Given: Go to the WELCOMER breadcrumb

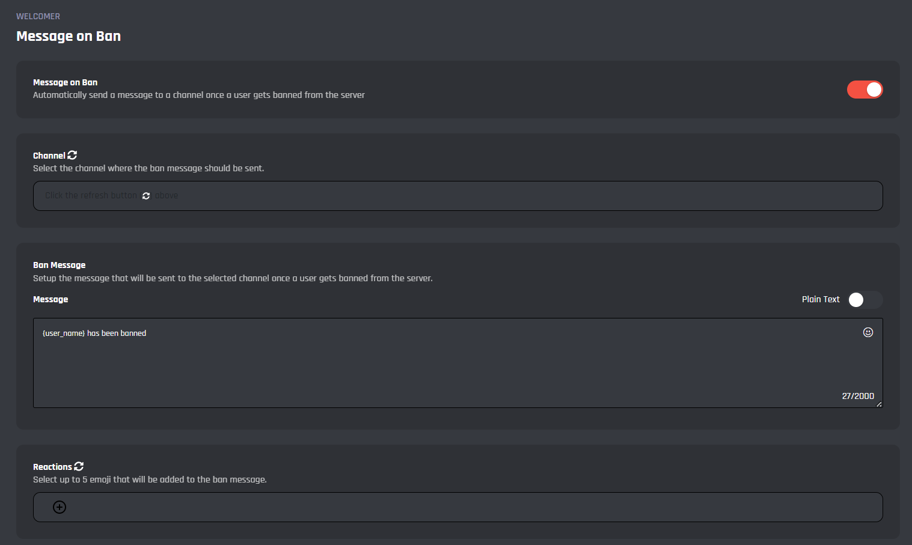Looking at the screenshot, I should pos(38,16).
